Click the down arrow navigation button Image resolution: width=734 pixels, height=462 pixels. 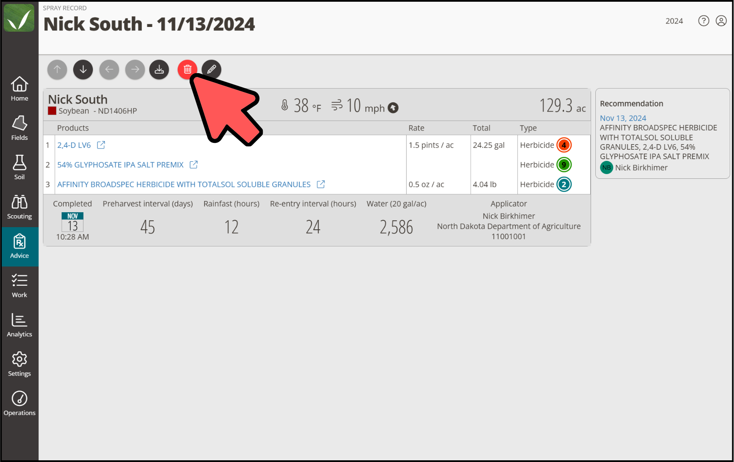tap(83, 69)
